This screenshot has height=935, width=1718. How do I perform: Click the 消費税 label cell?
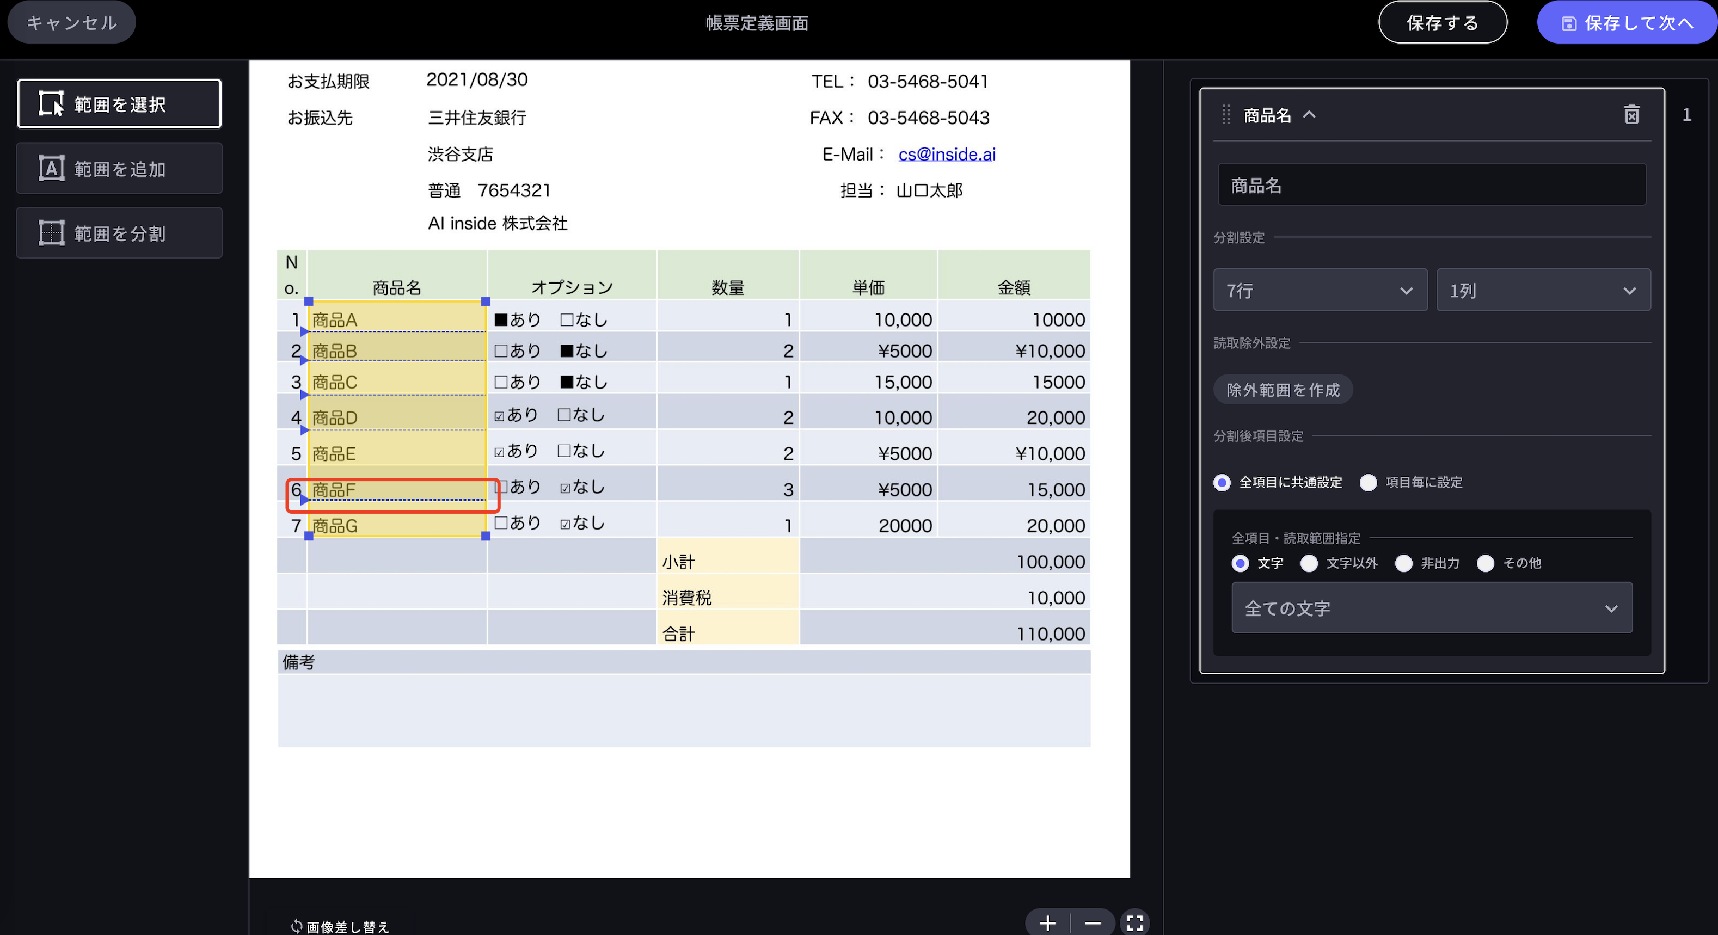(728, 592)
